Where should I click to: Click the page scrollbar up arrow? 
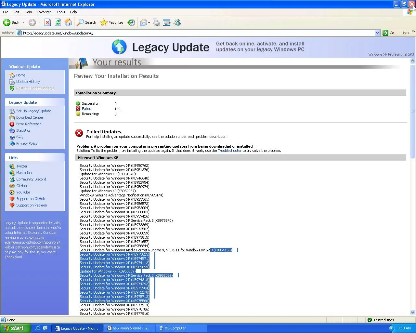[x=413, y=61]
